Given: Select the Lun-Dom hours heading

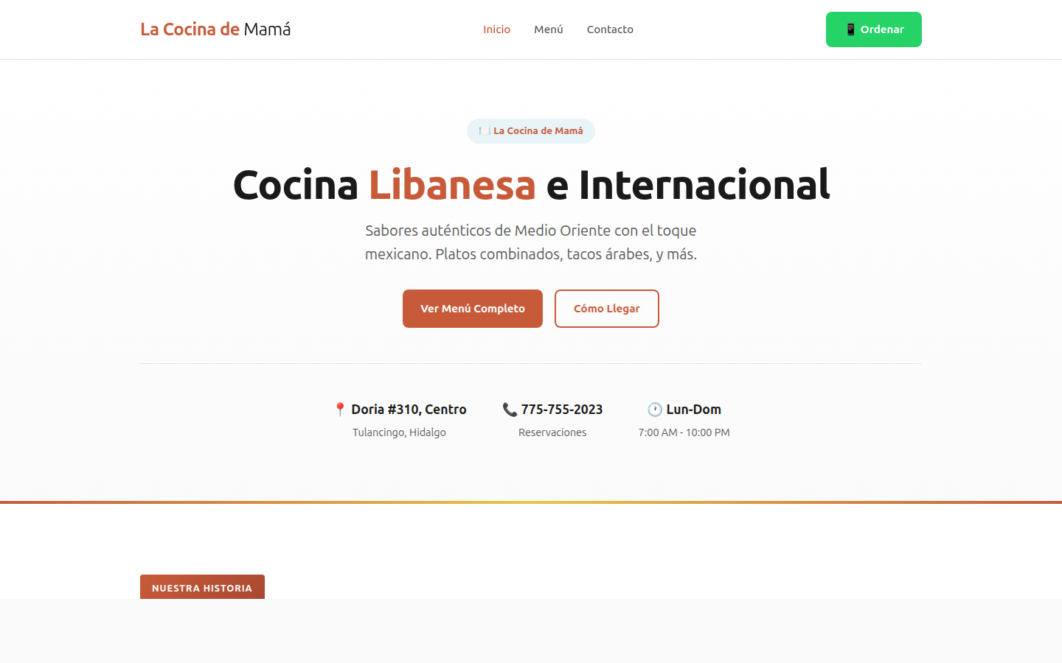Looking at the screenshot, I should [693, 410].
